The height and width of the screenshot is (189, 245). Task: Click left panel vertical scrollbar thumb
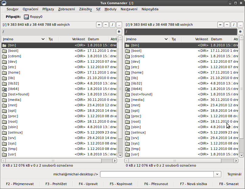[x=120, y=89]
